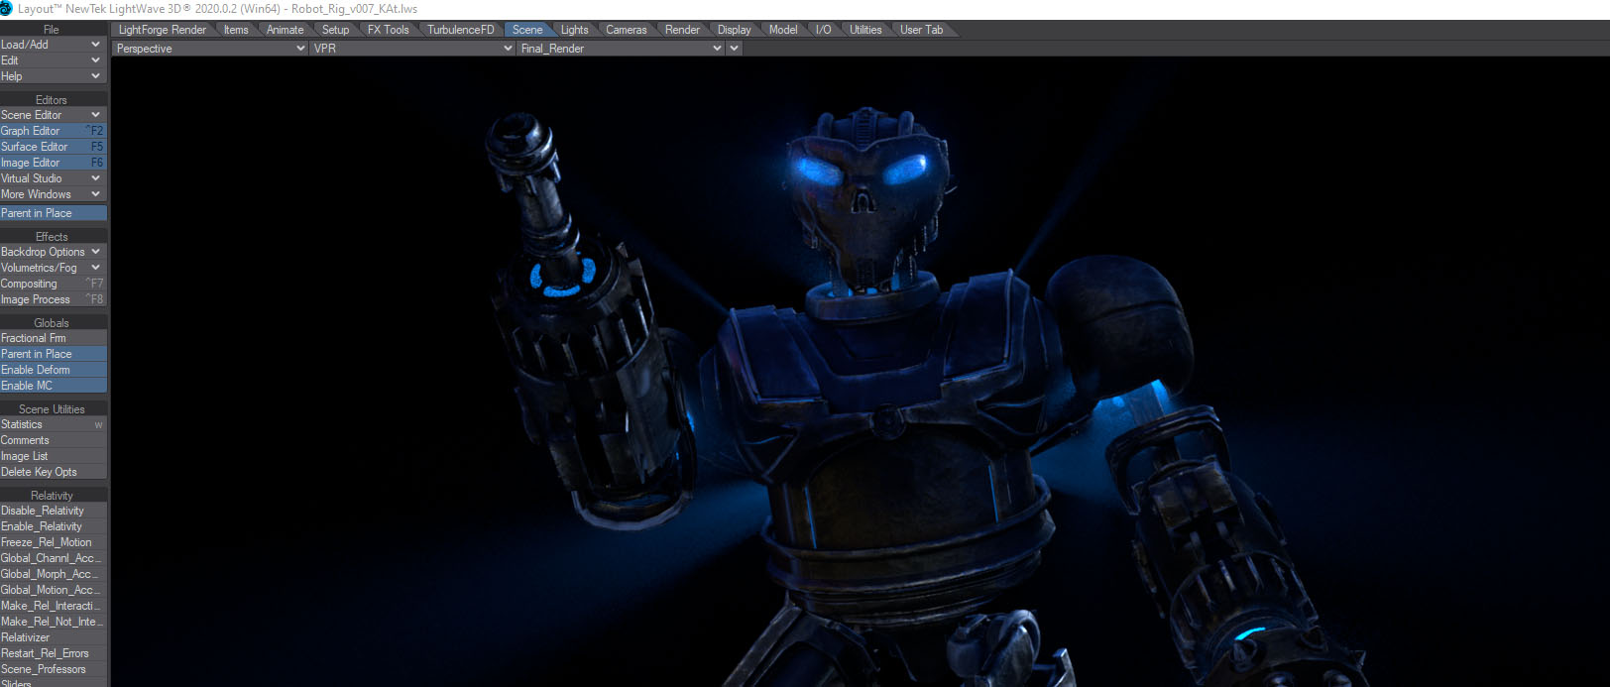Click small arrow right of Final_Render dropdown
The image size is (1610, 687).
tap(734, 49)
